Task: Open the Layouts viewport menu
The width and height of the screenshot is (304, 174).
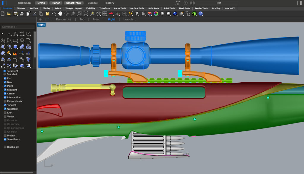Action: tap(129, 19)
